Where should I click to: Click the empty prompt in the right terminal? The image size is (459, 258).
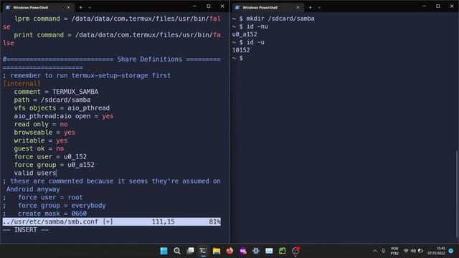click(x=237, y=58)
